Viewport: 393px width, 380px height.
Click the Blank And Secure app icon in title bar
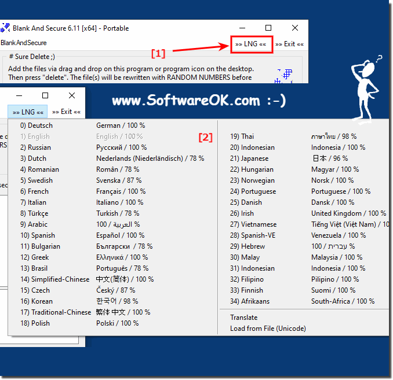point(5,28)
